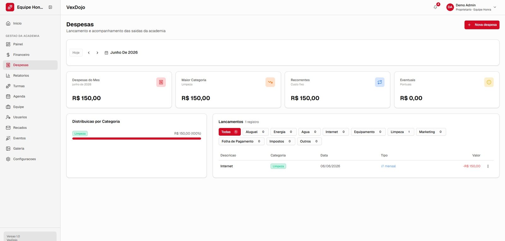Select the Todas filter
Image resolution: width=505 pixels, height=241 pixels.
coord(229,132)
